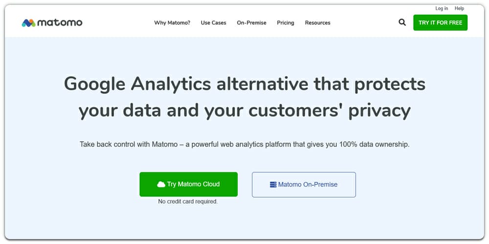Image resolution: width=489 pixels, height=244 pixels.
Task: Click the matomo wordmark text in header
Action: pos(60,23)
